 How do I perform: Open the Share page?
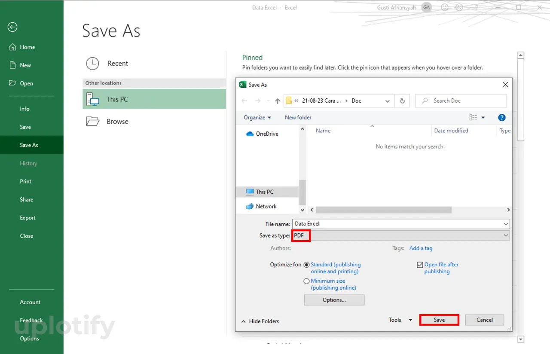(x=26, y=199)
